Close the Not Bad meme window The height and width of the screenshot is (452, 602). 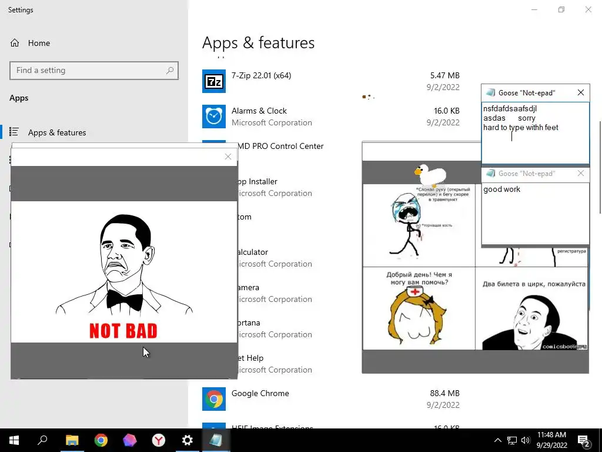[228, 157]
